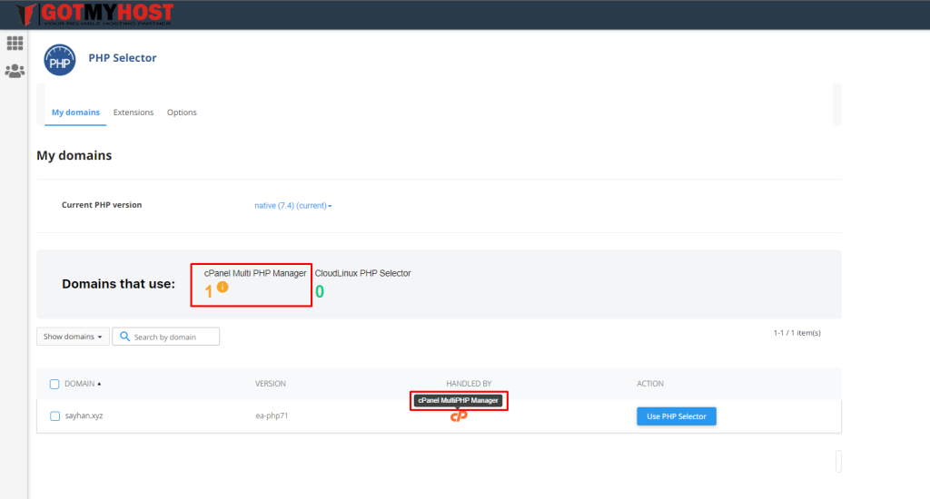Click the PHP Selector logo icon
The image size is (930, 499).
click(60, 61)
